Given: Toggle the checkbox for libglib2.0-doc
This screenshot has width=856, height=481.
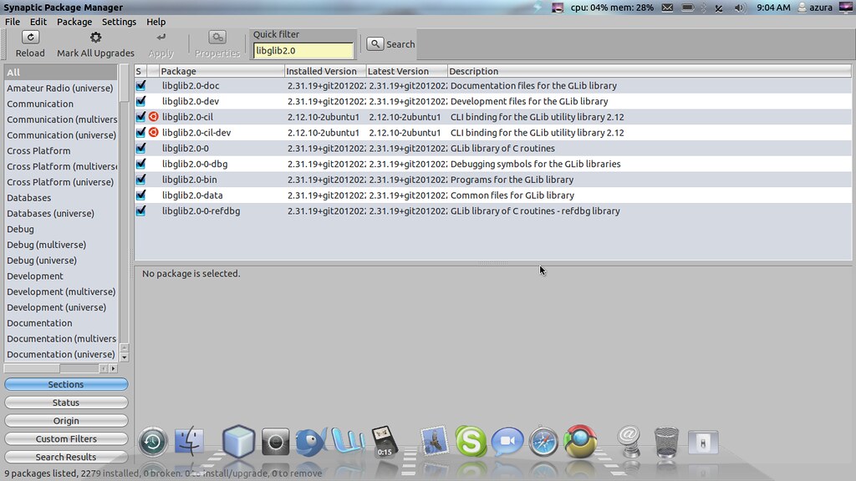Looking at the screenshot, I should 140,85.
